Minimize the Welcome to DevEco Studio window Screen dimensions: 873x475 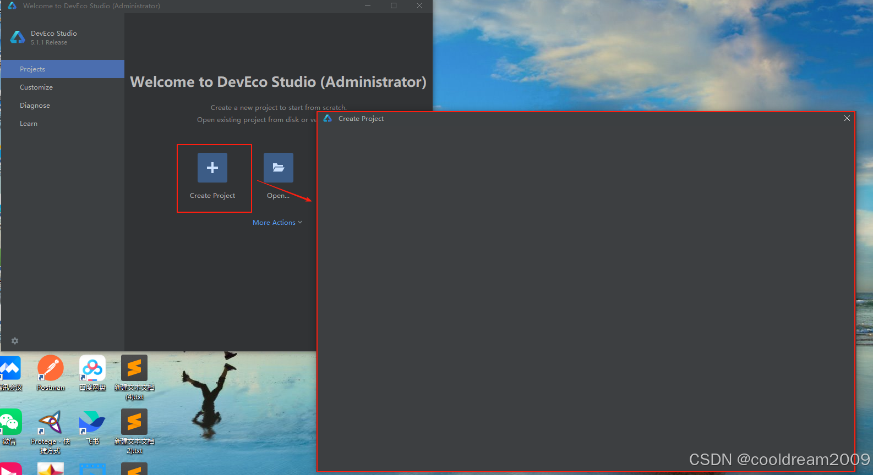click(368, 5)
